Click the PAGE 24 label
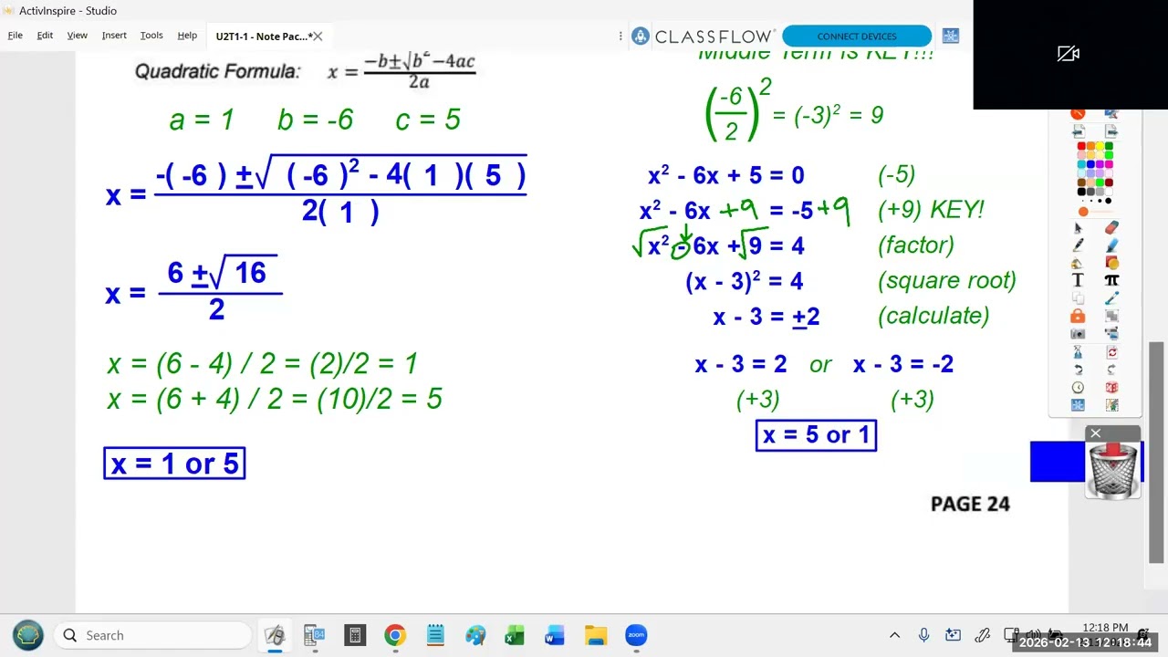This screenshot has height=657, width=1168. [x=970, y=504]
